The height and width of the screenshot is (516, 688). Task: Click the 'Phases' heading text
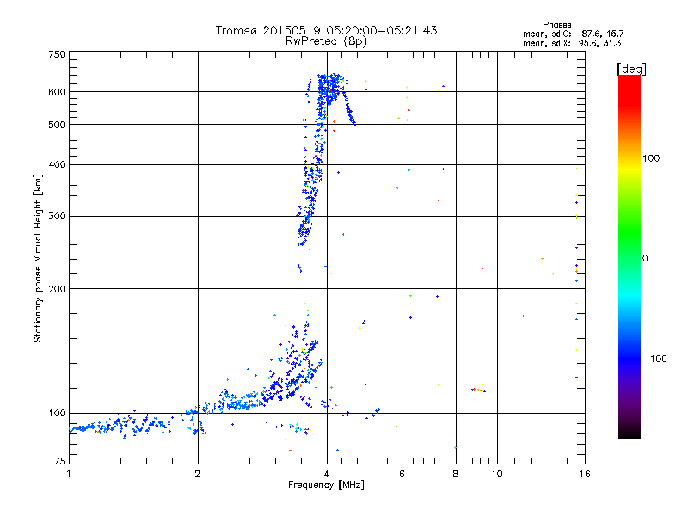(556, 25)
